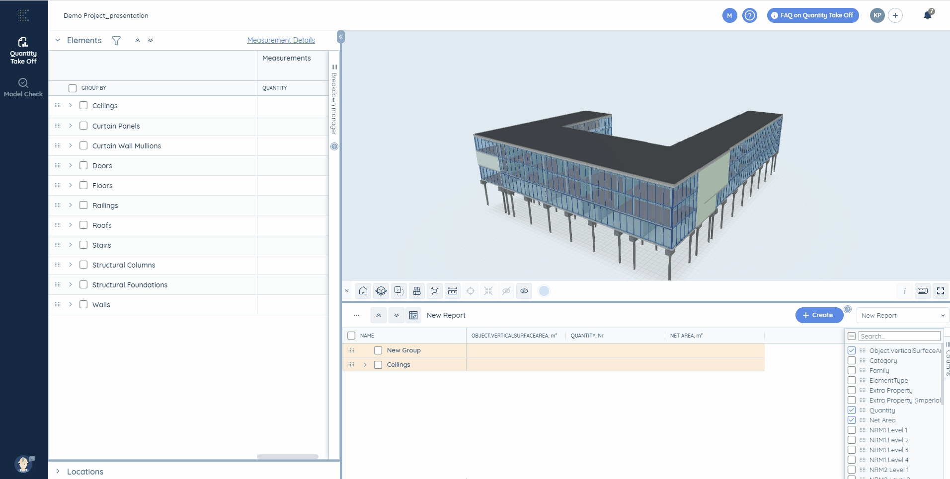Screen dimensions: 950x479
Task: Click the Create button
Action: click(819, 315)
